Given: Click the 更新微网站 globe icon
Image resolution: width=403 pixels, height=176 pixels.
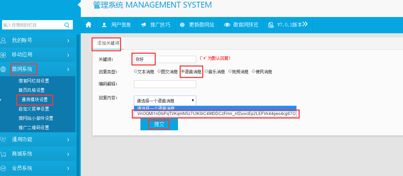Looking at the screenshot, I should pyautogui.click(x=182, y=25).
